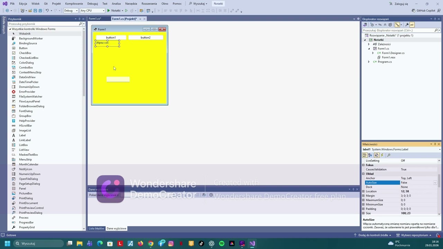
Task: Open AutoSize value dropdown in Properties
Action: [435, 183]
